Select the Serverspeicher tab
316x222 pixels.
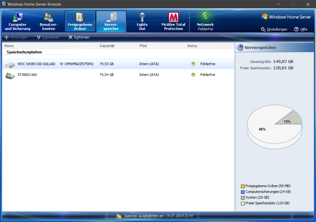tap(111, 22)
